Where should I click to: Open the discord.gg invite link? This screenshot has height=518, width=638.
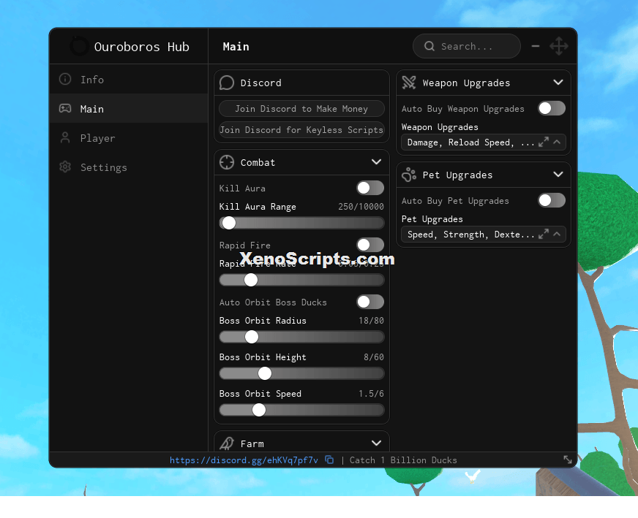tap(244, 460)
